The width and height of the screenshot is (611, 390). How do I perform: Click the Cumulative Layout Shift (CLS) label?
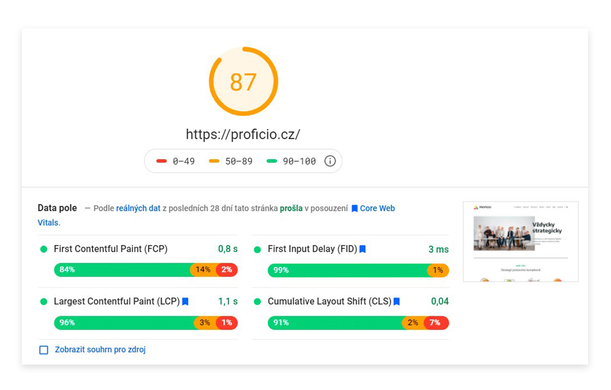(x=329, y=302)
